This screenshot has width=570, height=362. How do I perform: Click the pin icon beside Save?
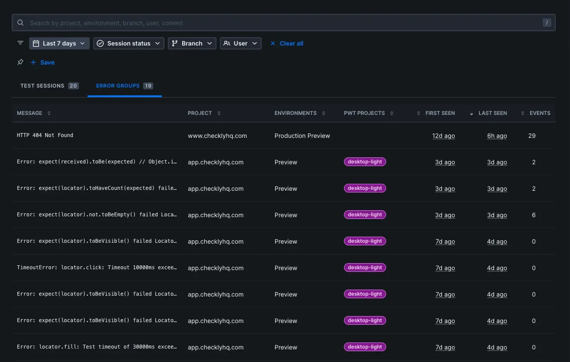20,62
